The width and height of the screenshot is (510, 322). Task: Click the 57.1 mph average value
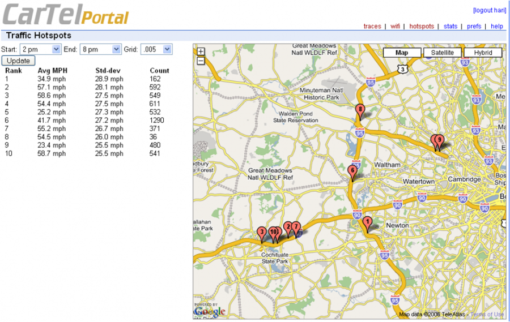point(52,87)
